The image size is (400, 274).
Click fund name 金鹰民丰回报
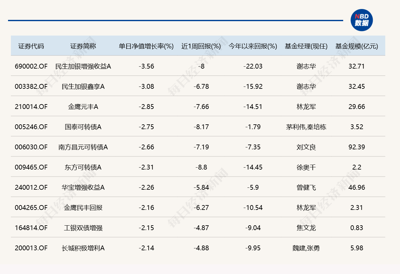click(x=83, y=208)
